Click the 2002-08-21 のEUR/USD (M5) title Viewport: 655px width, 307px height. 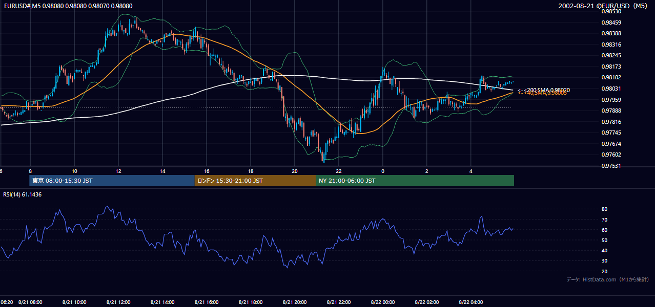(603, 6)
